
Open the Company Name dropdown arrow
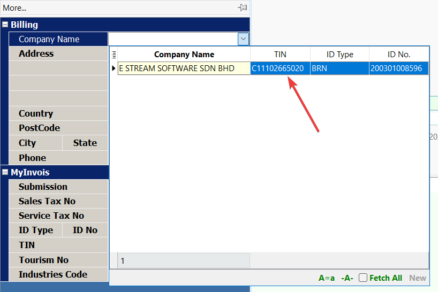coord(243,39)
